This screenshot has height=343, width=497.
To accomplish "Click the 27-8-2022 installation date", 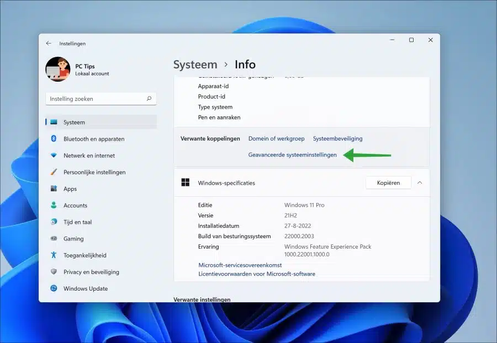I will click(x=298, y=226).
